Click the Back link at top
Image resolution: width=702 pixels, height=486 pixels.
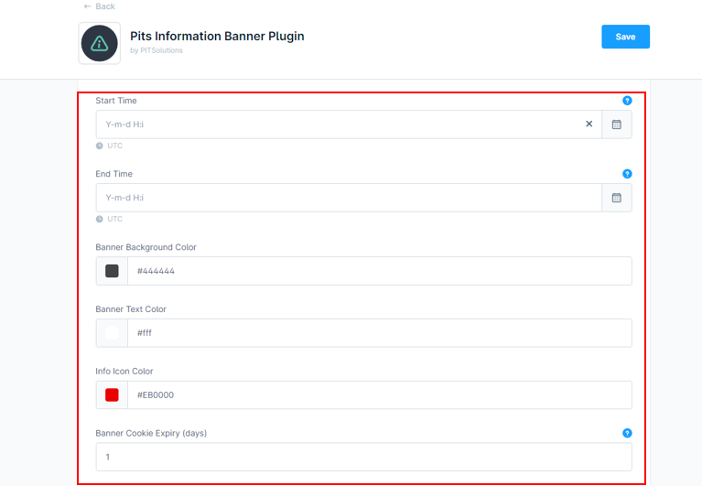(x=99, y=6)
